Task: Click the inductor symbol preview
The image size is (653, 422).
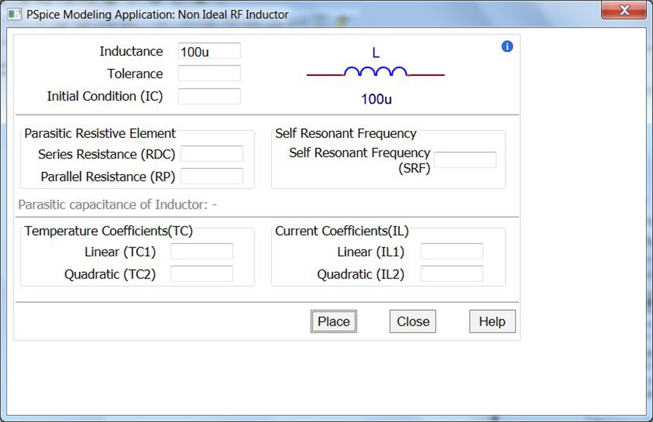Action: [x=375, y=72]
